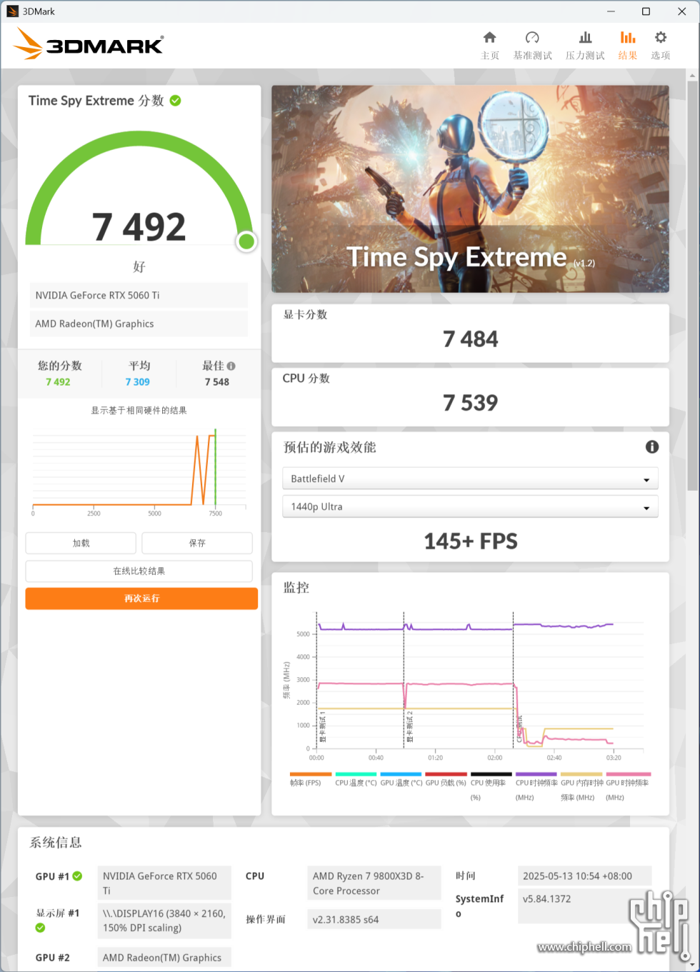Click the vertical scrollbar thumb on the right

[x=692, y=284]
